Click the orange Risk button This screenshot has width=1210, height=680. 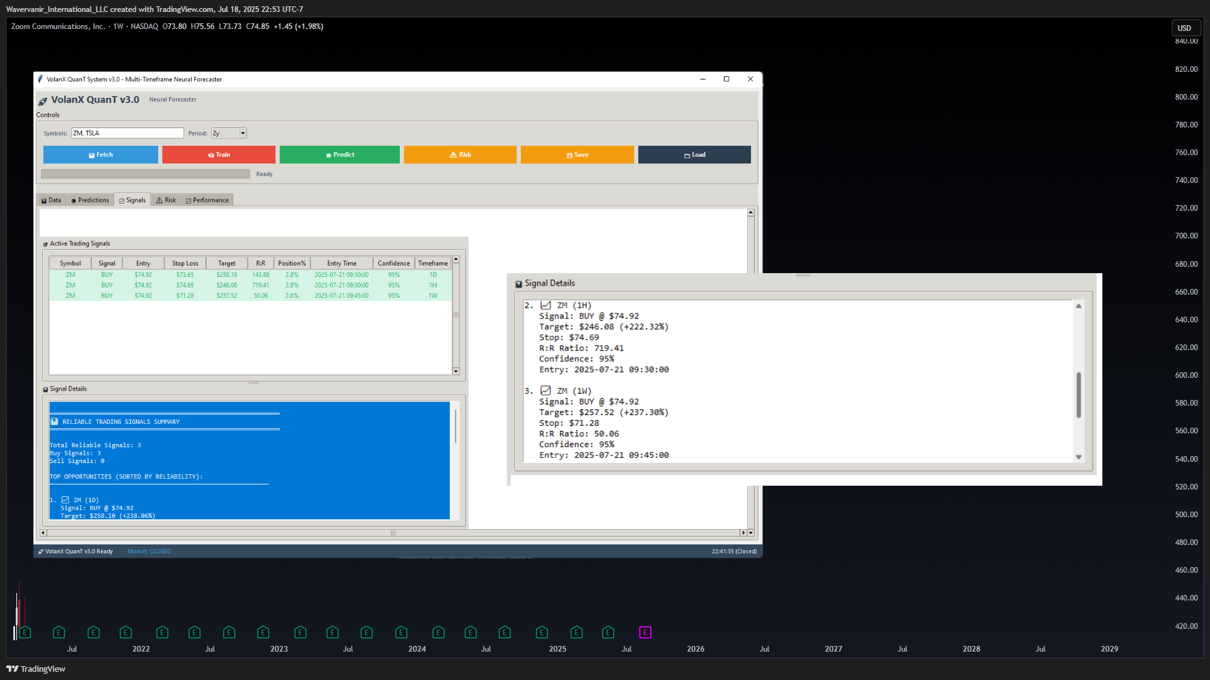(460, 155)
